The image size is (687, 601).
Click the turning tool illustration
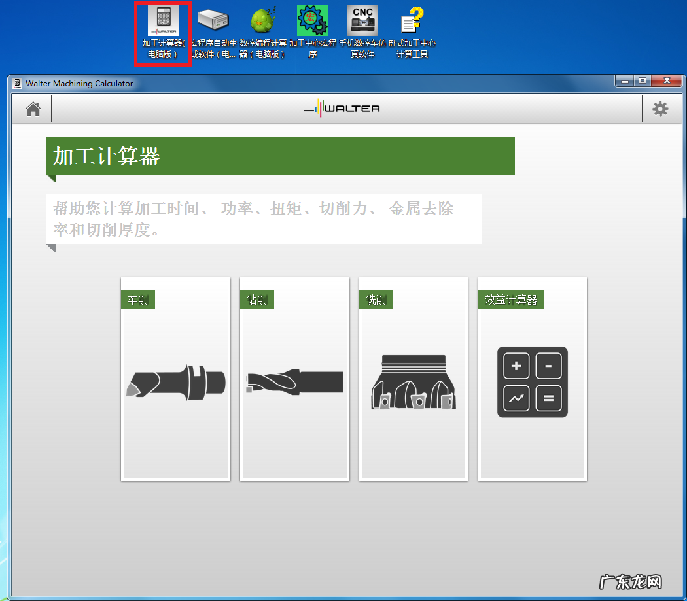click(x=175, y=383)
